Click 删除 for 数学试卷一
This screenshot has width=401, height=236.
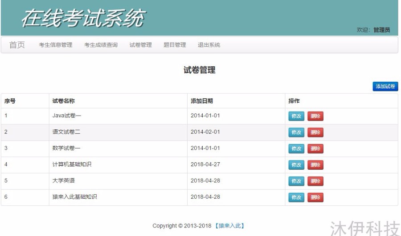(315, 148)
